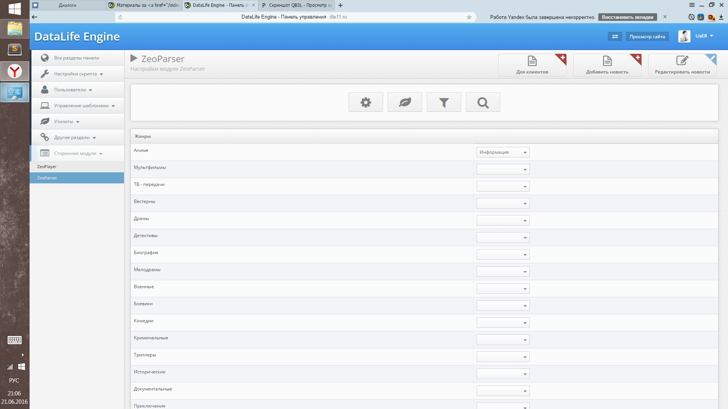Click the LisER user avatar
This screenshot has width=728, height=409.
pyautogui.click(x=684, y=36)
